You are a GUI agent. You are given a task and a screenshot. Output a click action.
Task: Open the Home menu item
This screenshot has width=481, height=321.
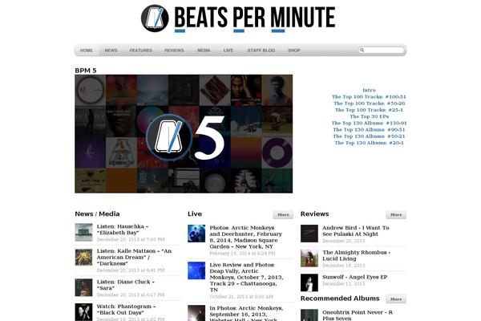coord(87,51)
